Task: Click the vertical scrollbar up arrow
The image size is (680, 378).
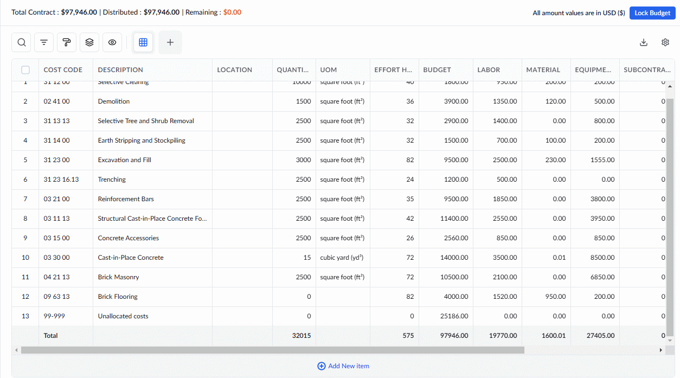Action: tap(670, 86)
